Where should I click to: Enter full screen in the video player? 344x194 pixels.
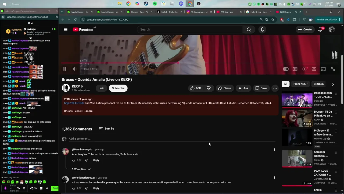(333, 69)
